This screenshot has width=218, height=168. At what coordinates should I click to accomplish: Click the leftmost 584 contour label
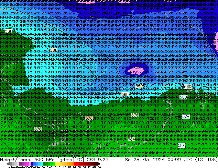point(131,139)
